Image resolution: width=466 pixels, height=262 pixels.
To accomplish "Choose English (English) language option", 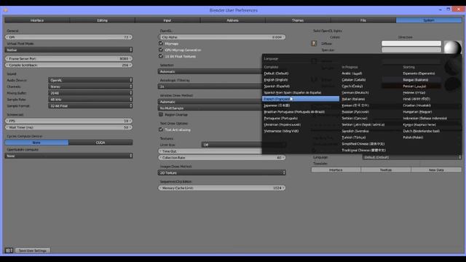I will tap(301, 79).
